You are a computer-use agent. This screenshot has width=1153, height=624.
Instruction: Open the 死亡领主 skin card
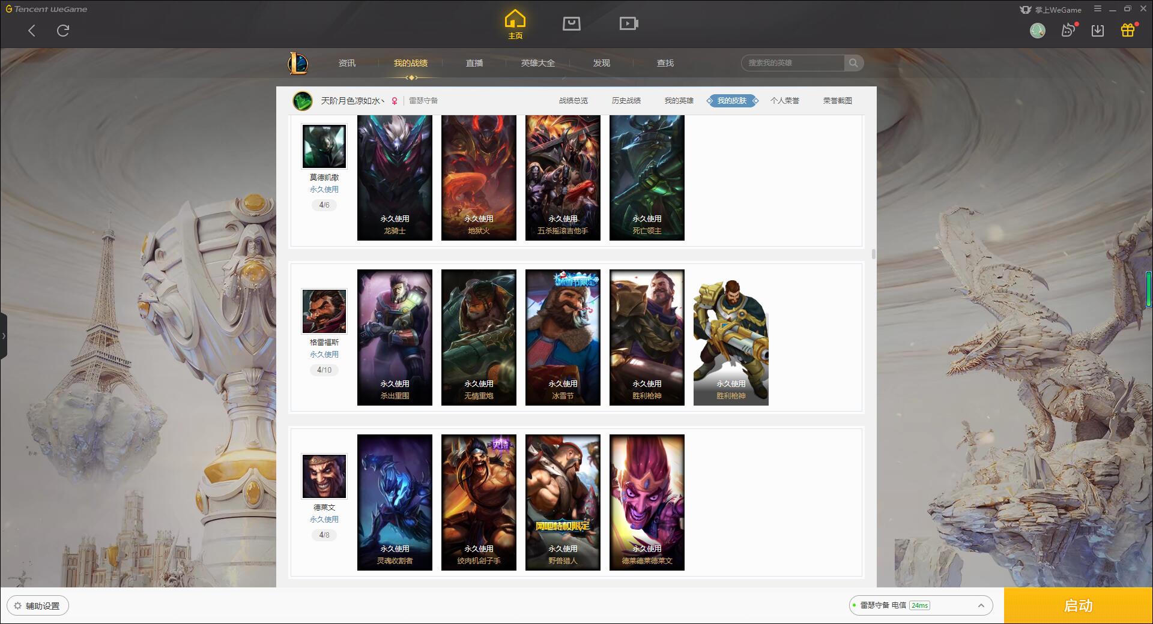tap(647, 178)
